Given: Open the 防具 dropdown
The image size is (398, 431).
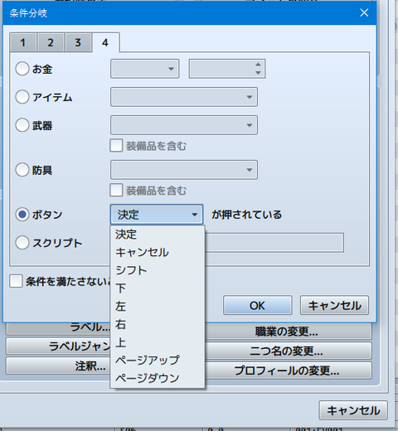Looking at the screenshot, I should click(x=184, y=170).
